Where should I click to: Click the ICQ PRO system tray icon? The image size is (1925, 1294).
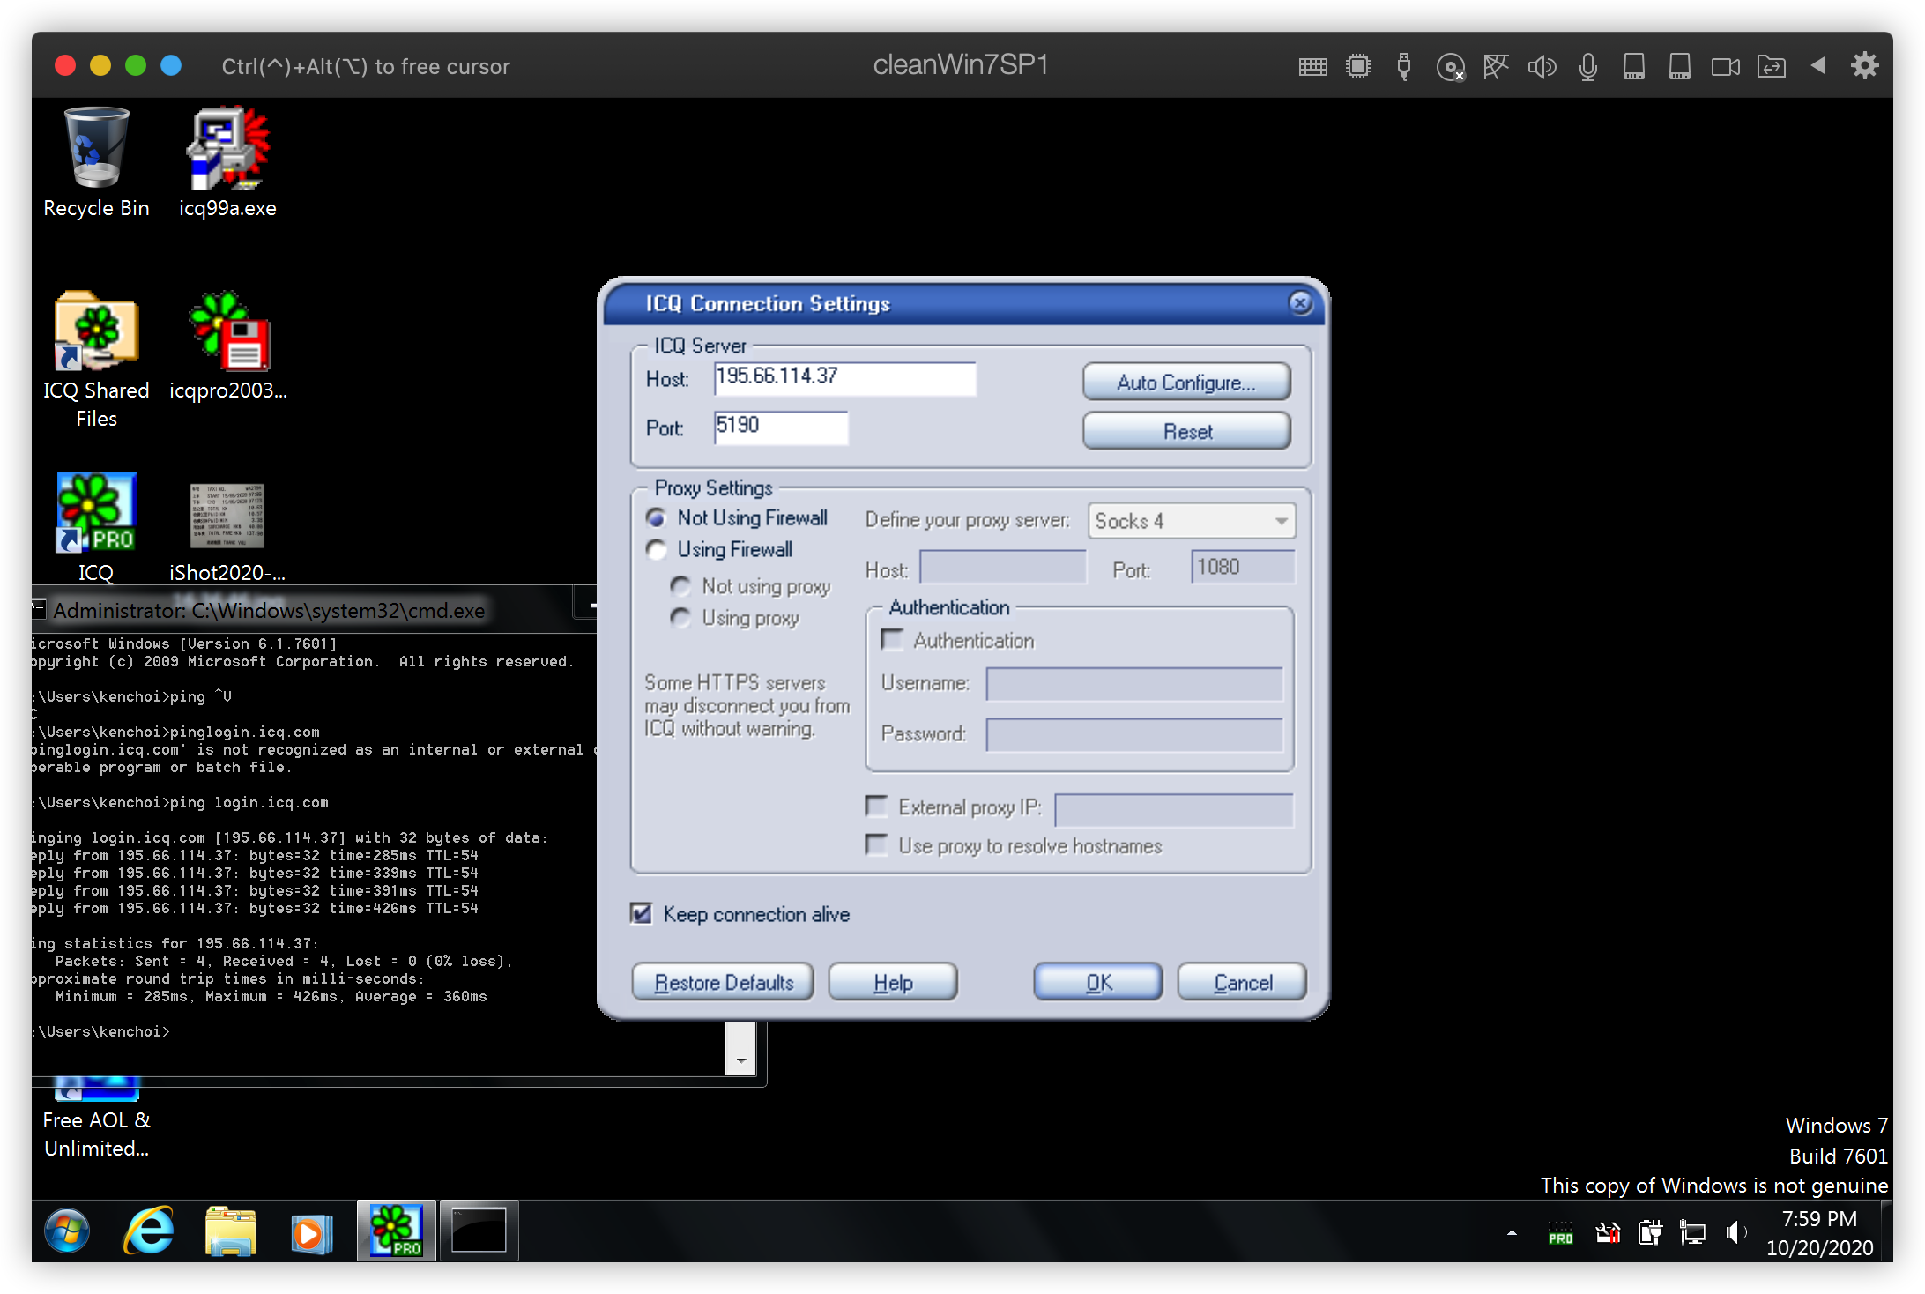click(1561, 1233)
